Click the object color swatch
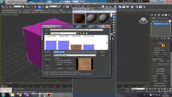The width and height of the screenshot is (172, 97). [x=170, y=18]
